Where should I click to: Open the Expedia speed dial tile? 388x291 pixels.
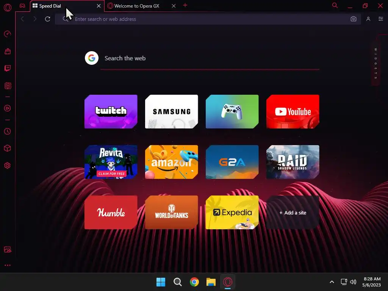point(232,213)
